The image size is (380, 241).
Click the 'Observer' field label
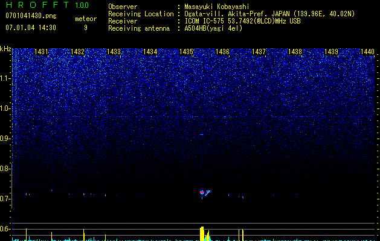[x=123, y=7]
